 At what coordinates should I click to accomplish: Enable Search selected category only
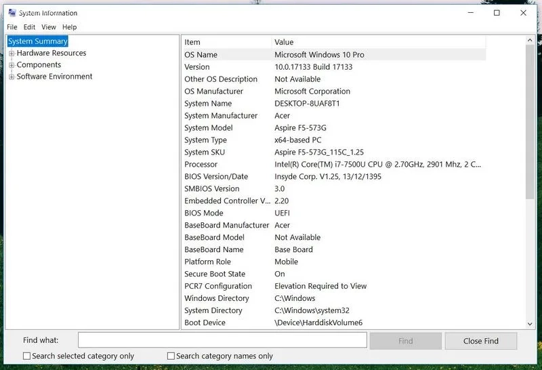click(26, 356)
